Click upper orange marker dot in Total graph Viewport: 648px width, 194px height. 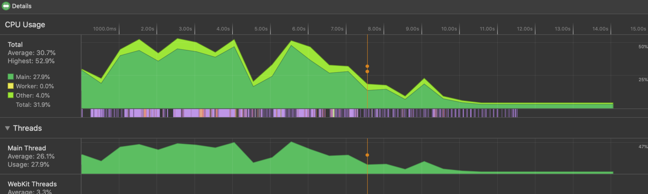(x=367, y=66)
